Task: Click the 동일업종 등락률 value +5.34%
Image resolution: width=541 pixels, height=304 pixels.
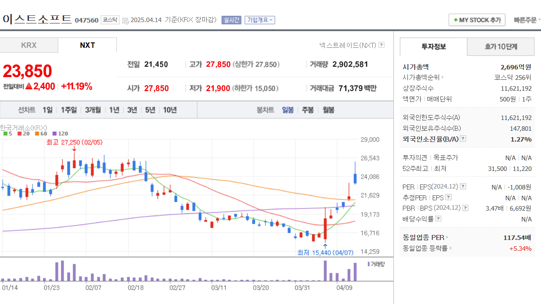Action: pyautogui.click(x=520, y=249)
